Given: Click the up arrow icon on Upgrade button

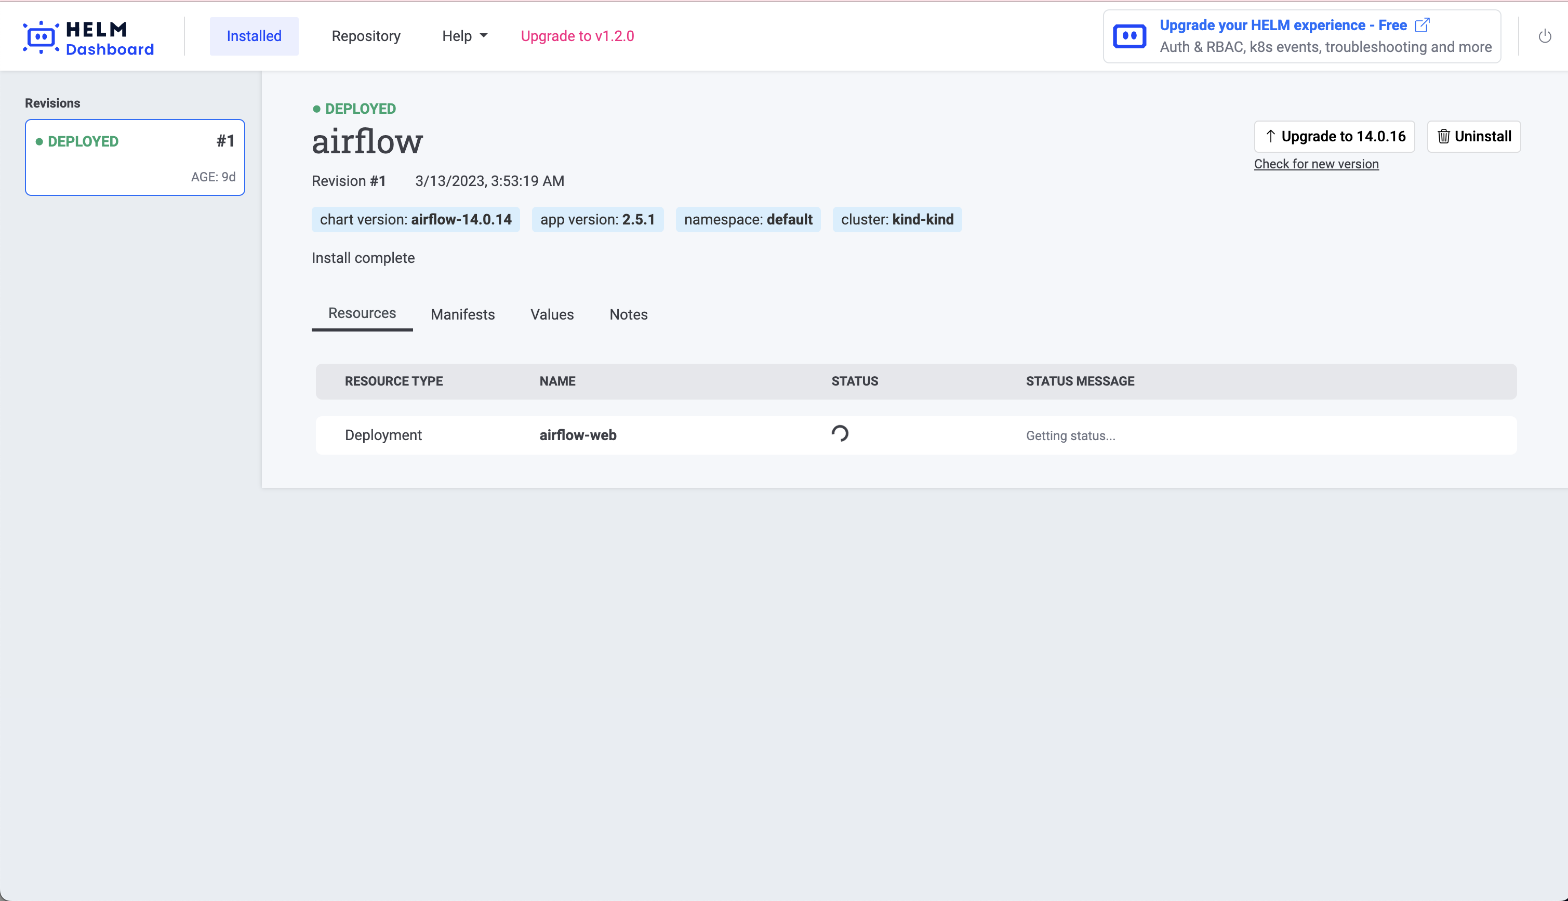Looking at the screenshot, I should coord(1270,136).
